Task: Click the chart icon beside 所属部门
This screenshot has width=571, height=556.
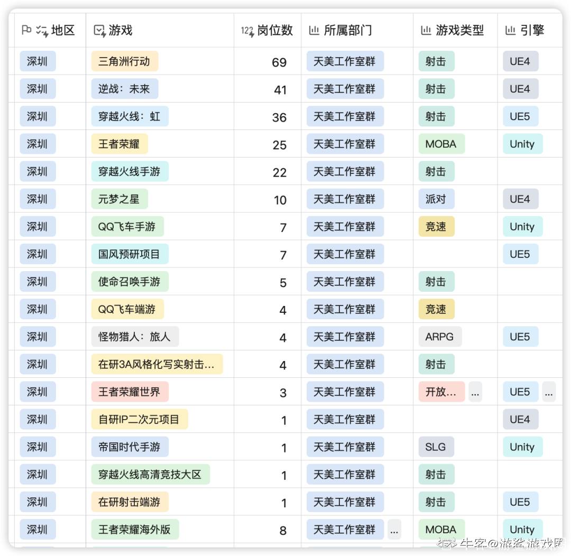Action: [314, 30]
